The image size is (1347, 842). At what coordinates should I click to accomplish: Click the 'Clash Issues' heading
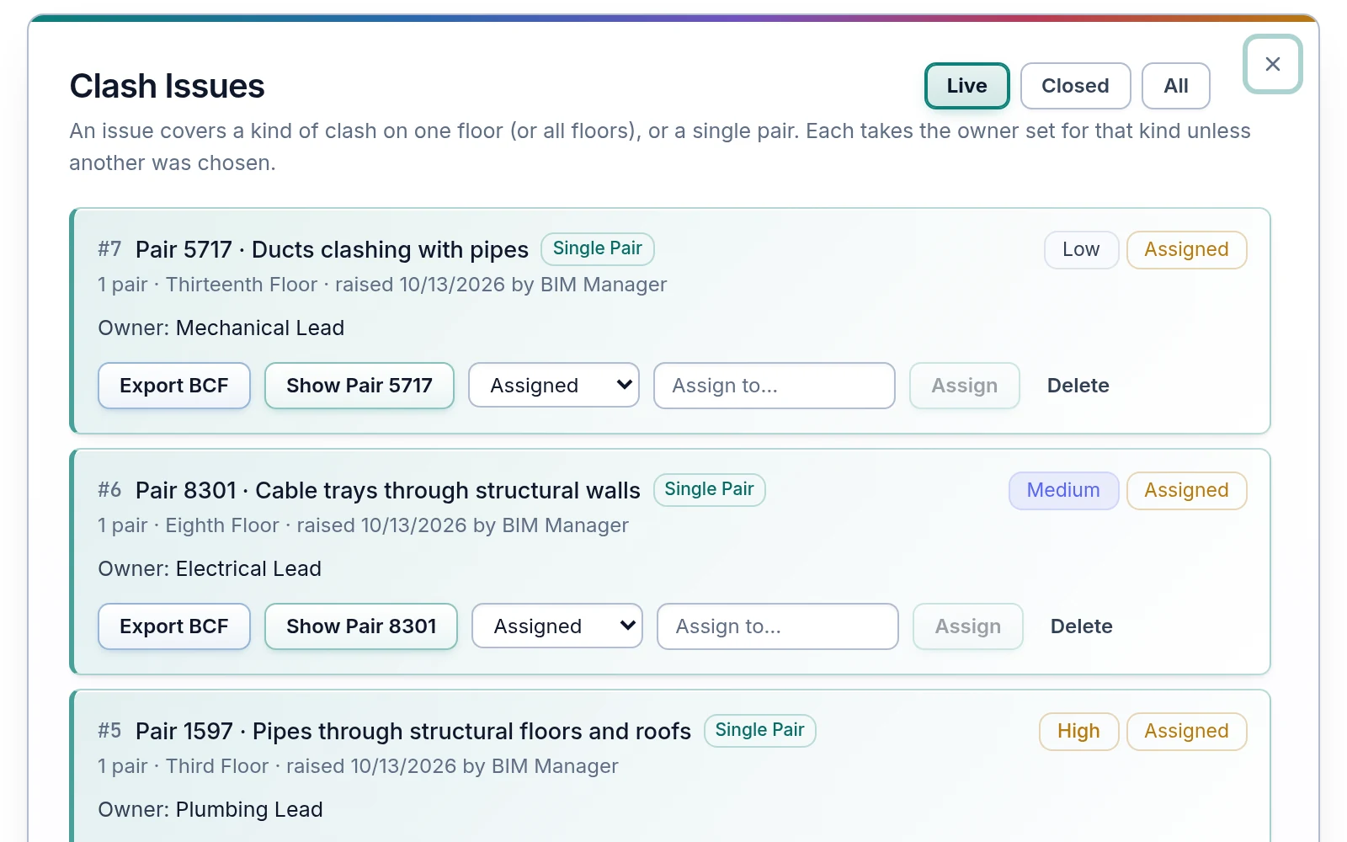coord(167,86)
